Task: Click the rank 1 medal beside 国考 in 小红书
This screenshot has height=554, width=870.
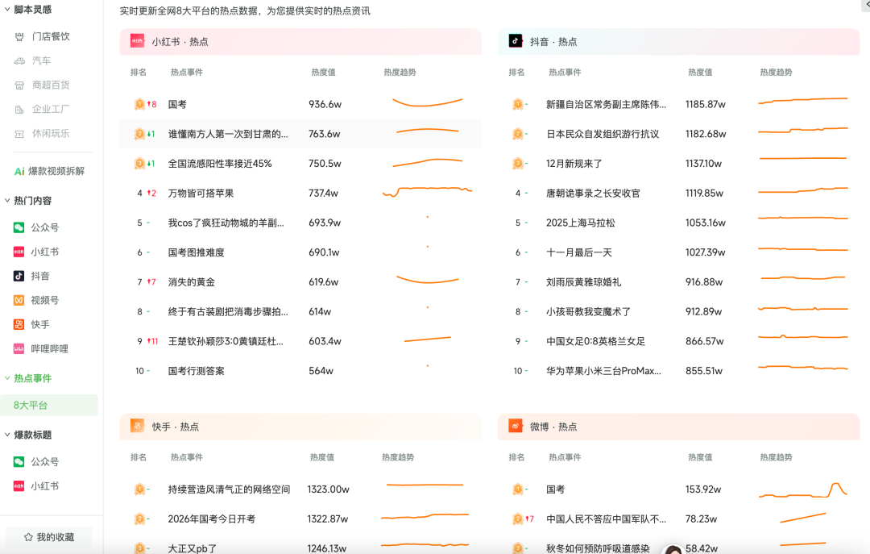Action: [x=140, y=104]
